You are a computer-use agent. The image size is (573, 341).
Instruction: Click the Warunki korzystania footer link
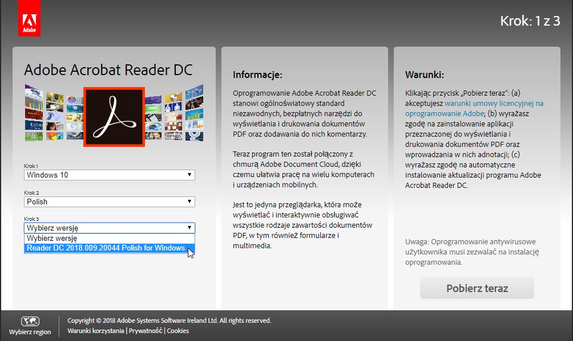tap(96, 330)
